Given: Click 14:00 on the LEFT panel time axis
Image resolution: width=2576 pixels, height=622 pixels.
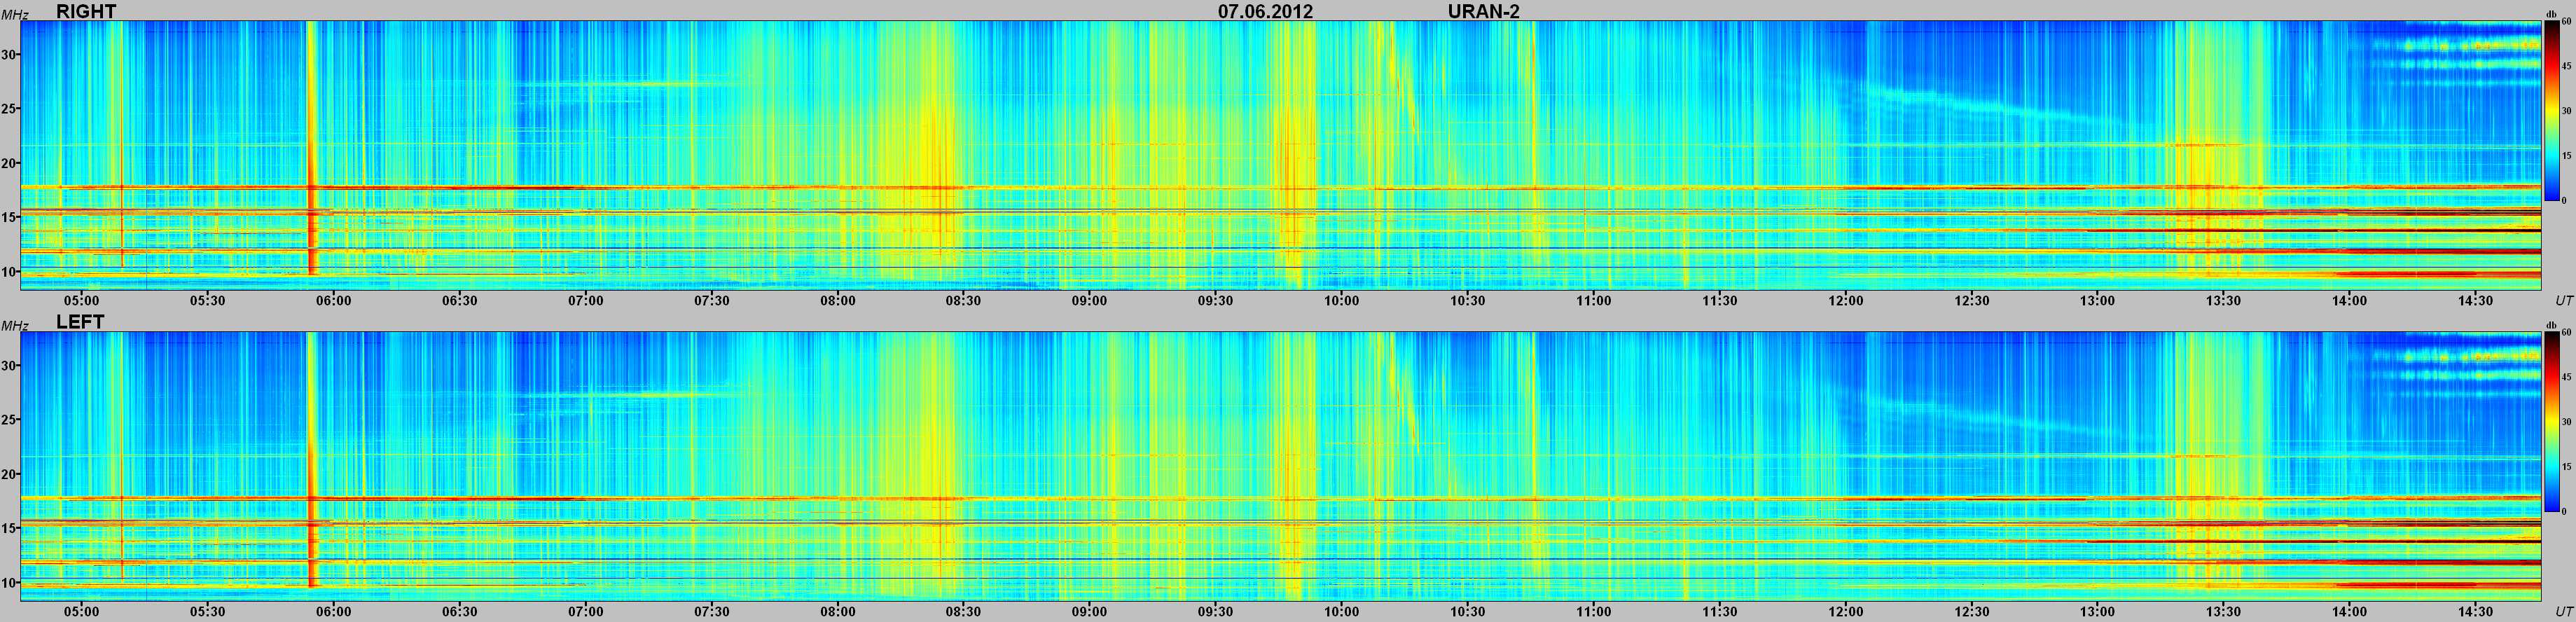Looking at the screenshot, I should [2349, 611].
